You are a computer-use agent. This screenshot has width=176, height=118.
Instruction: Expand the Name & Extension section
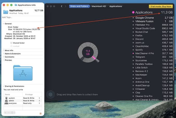point(3,54)
